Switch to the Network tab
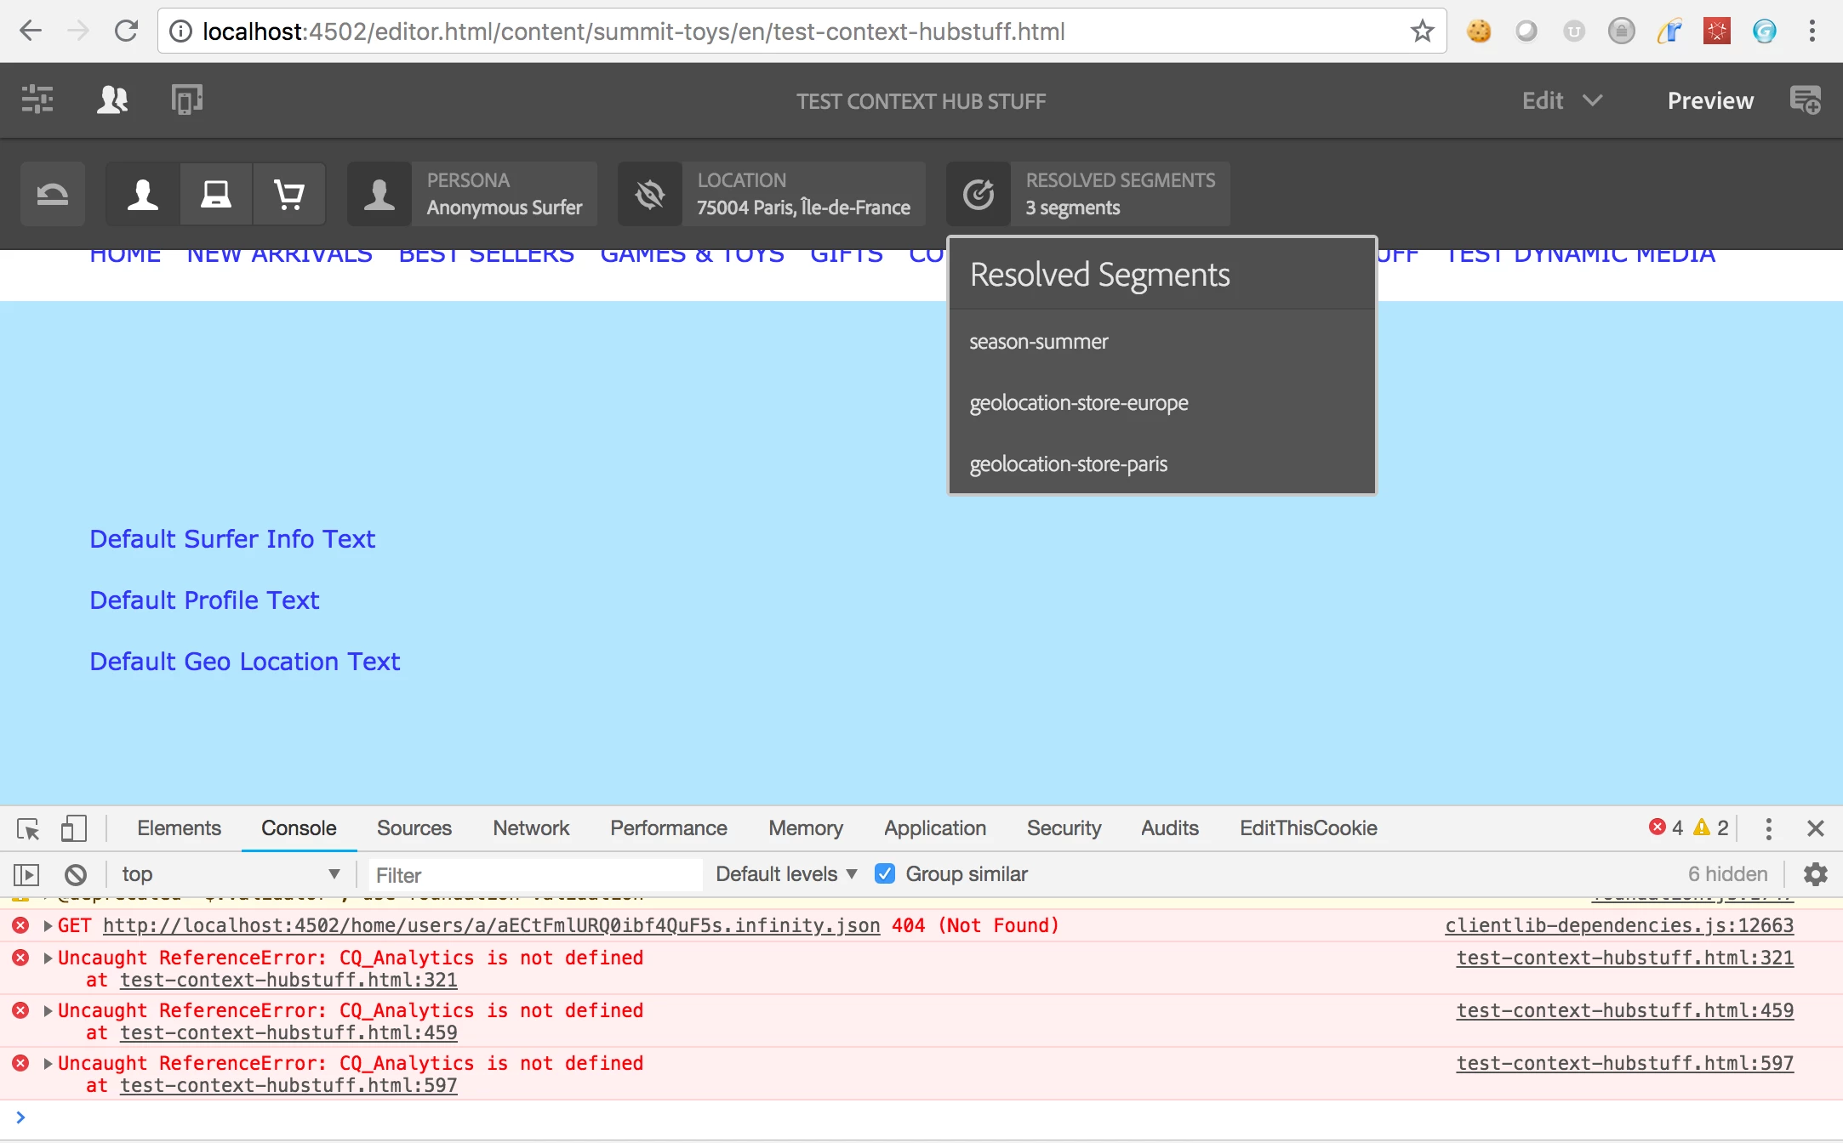This screenshot has height=1143, width=1843. 531,828
